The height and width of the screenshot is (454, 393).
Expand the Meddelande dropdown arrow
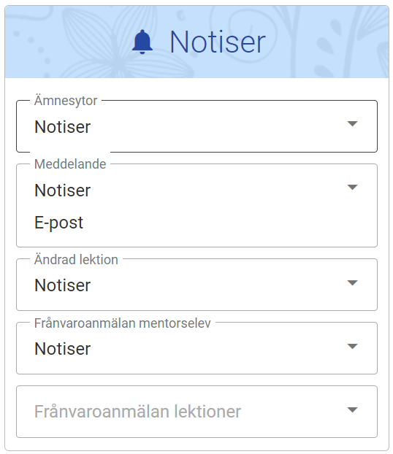pos(352,187)
